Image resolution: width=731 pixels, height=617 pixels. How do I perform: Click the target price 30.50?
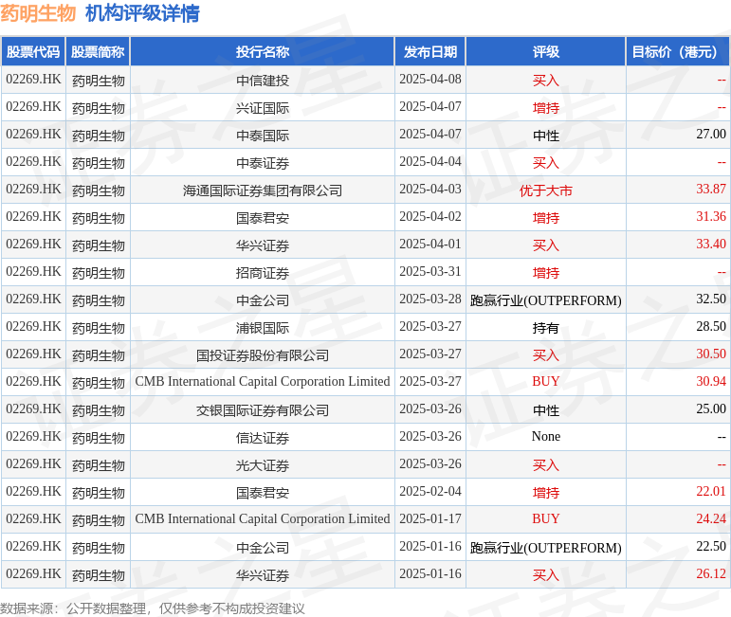coord(711,354)
